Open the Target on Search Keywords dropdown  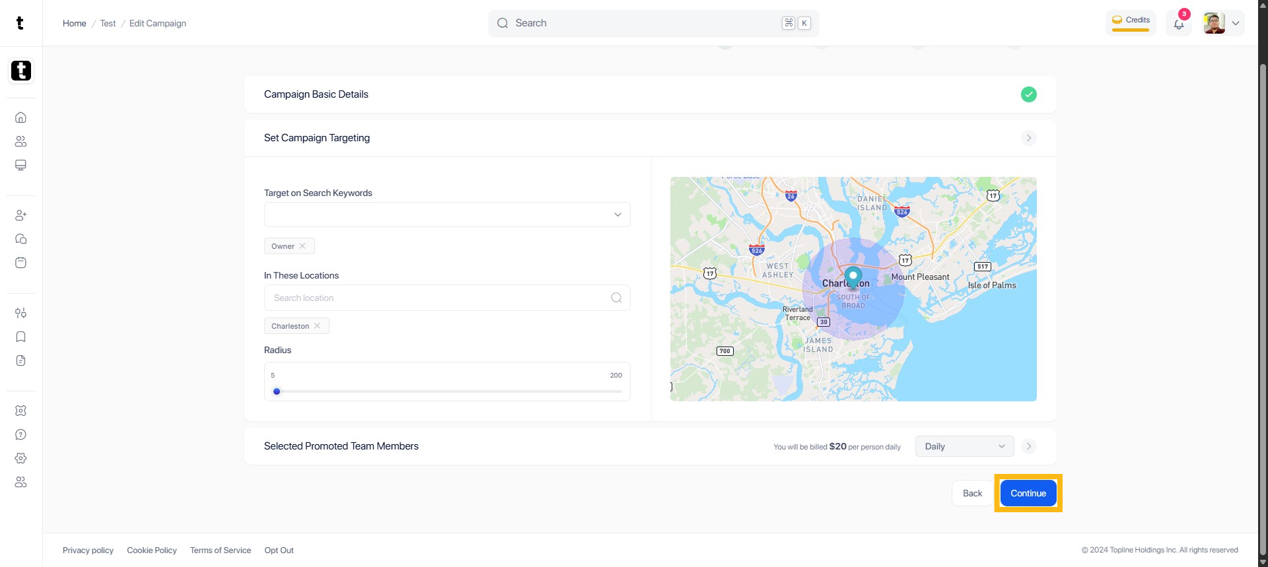click(447, 215)
